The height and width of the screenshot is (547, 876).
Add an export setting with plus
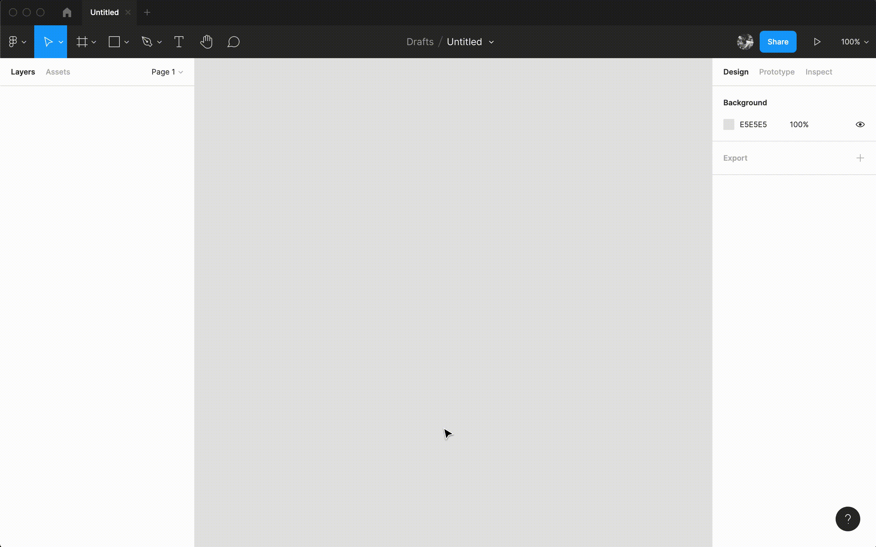[x=860, y=158]
